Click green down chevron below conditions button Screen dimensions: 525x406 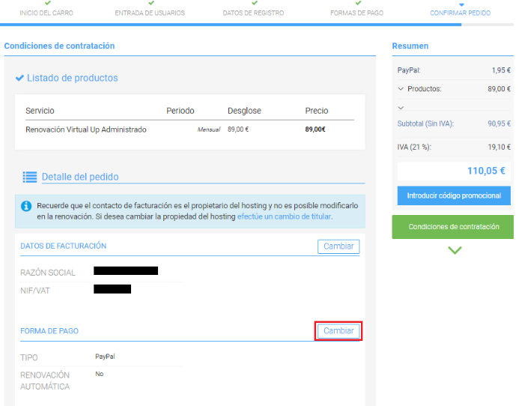tap(455, 250)
